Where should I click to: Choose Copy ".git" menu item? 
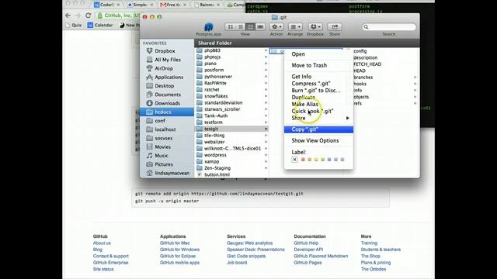pyautogui.click(x=318, y=129)
